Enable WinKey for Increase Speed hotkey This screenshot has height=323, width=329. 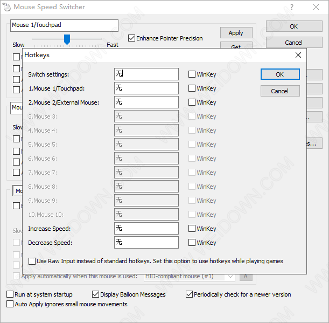192,229
